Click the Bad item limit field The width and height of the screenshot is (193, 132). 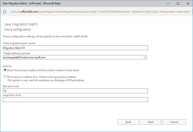click(x=75, y=91)
